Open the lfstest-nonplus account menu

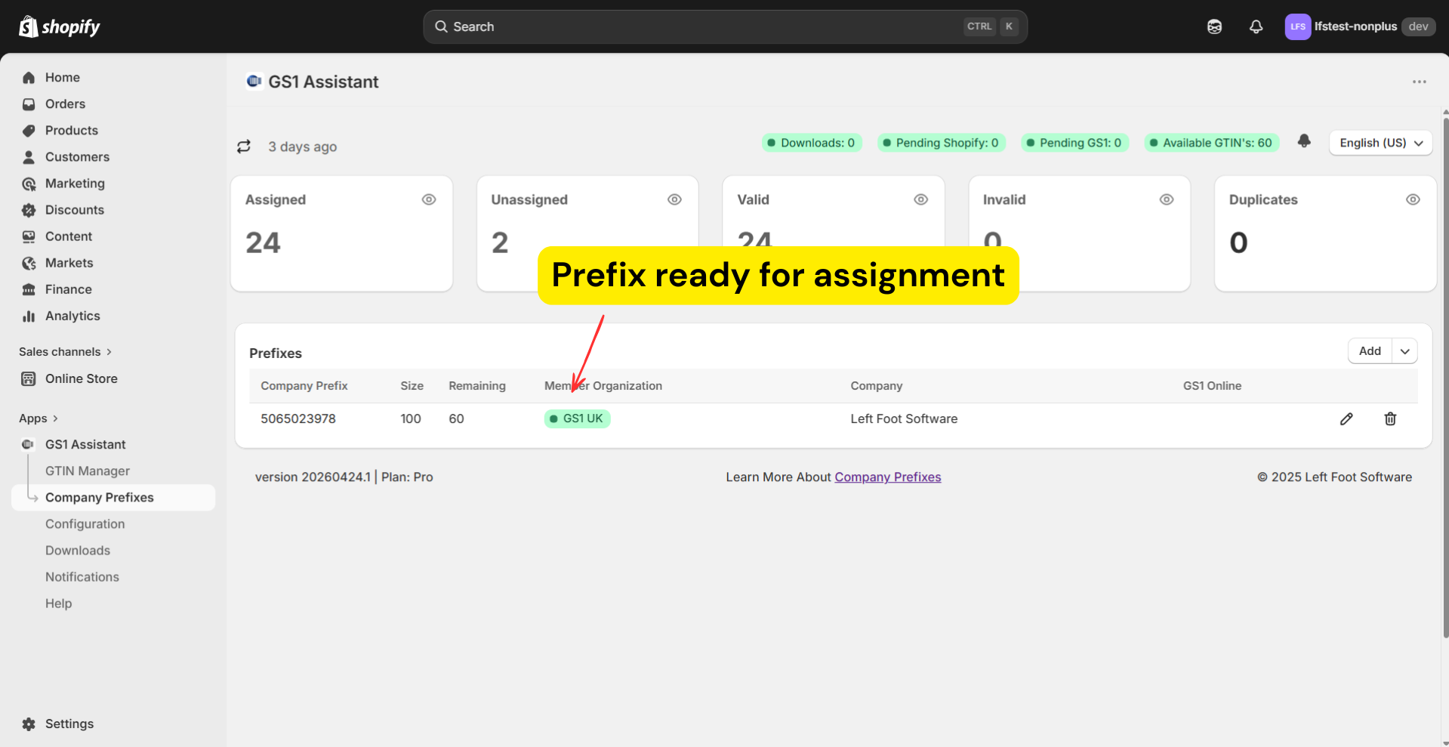[1359, 26]
